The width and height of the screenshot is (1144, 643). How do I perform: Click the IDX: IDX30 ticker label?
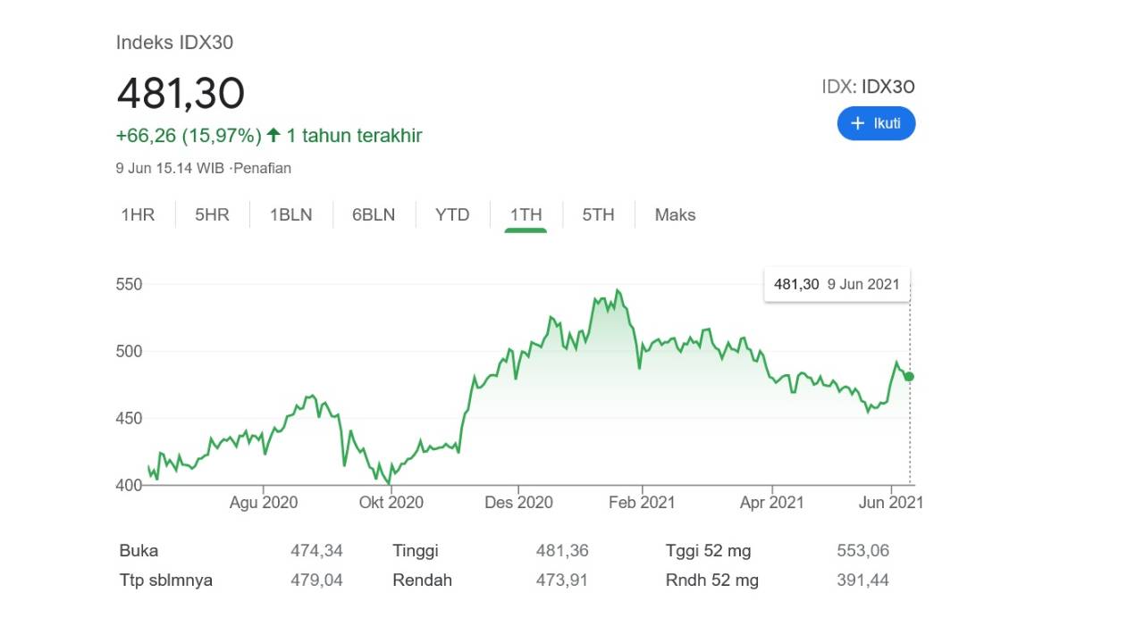click(868, 87)
